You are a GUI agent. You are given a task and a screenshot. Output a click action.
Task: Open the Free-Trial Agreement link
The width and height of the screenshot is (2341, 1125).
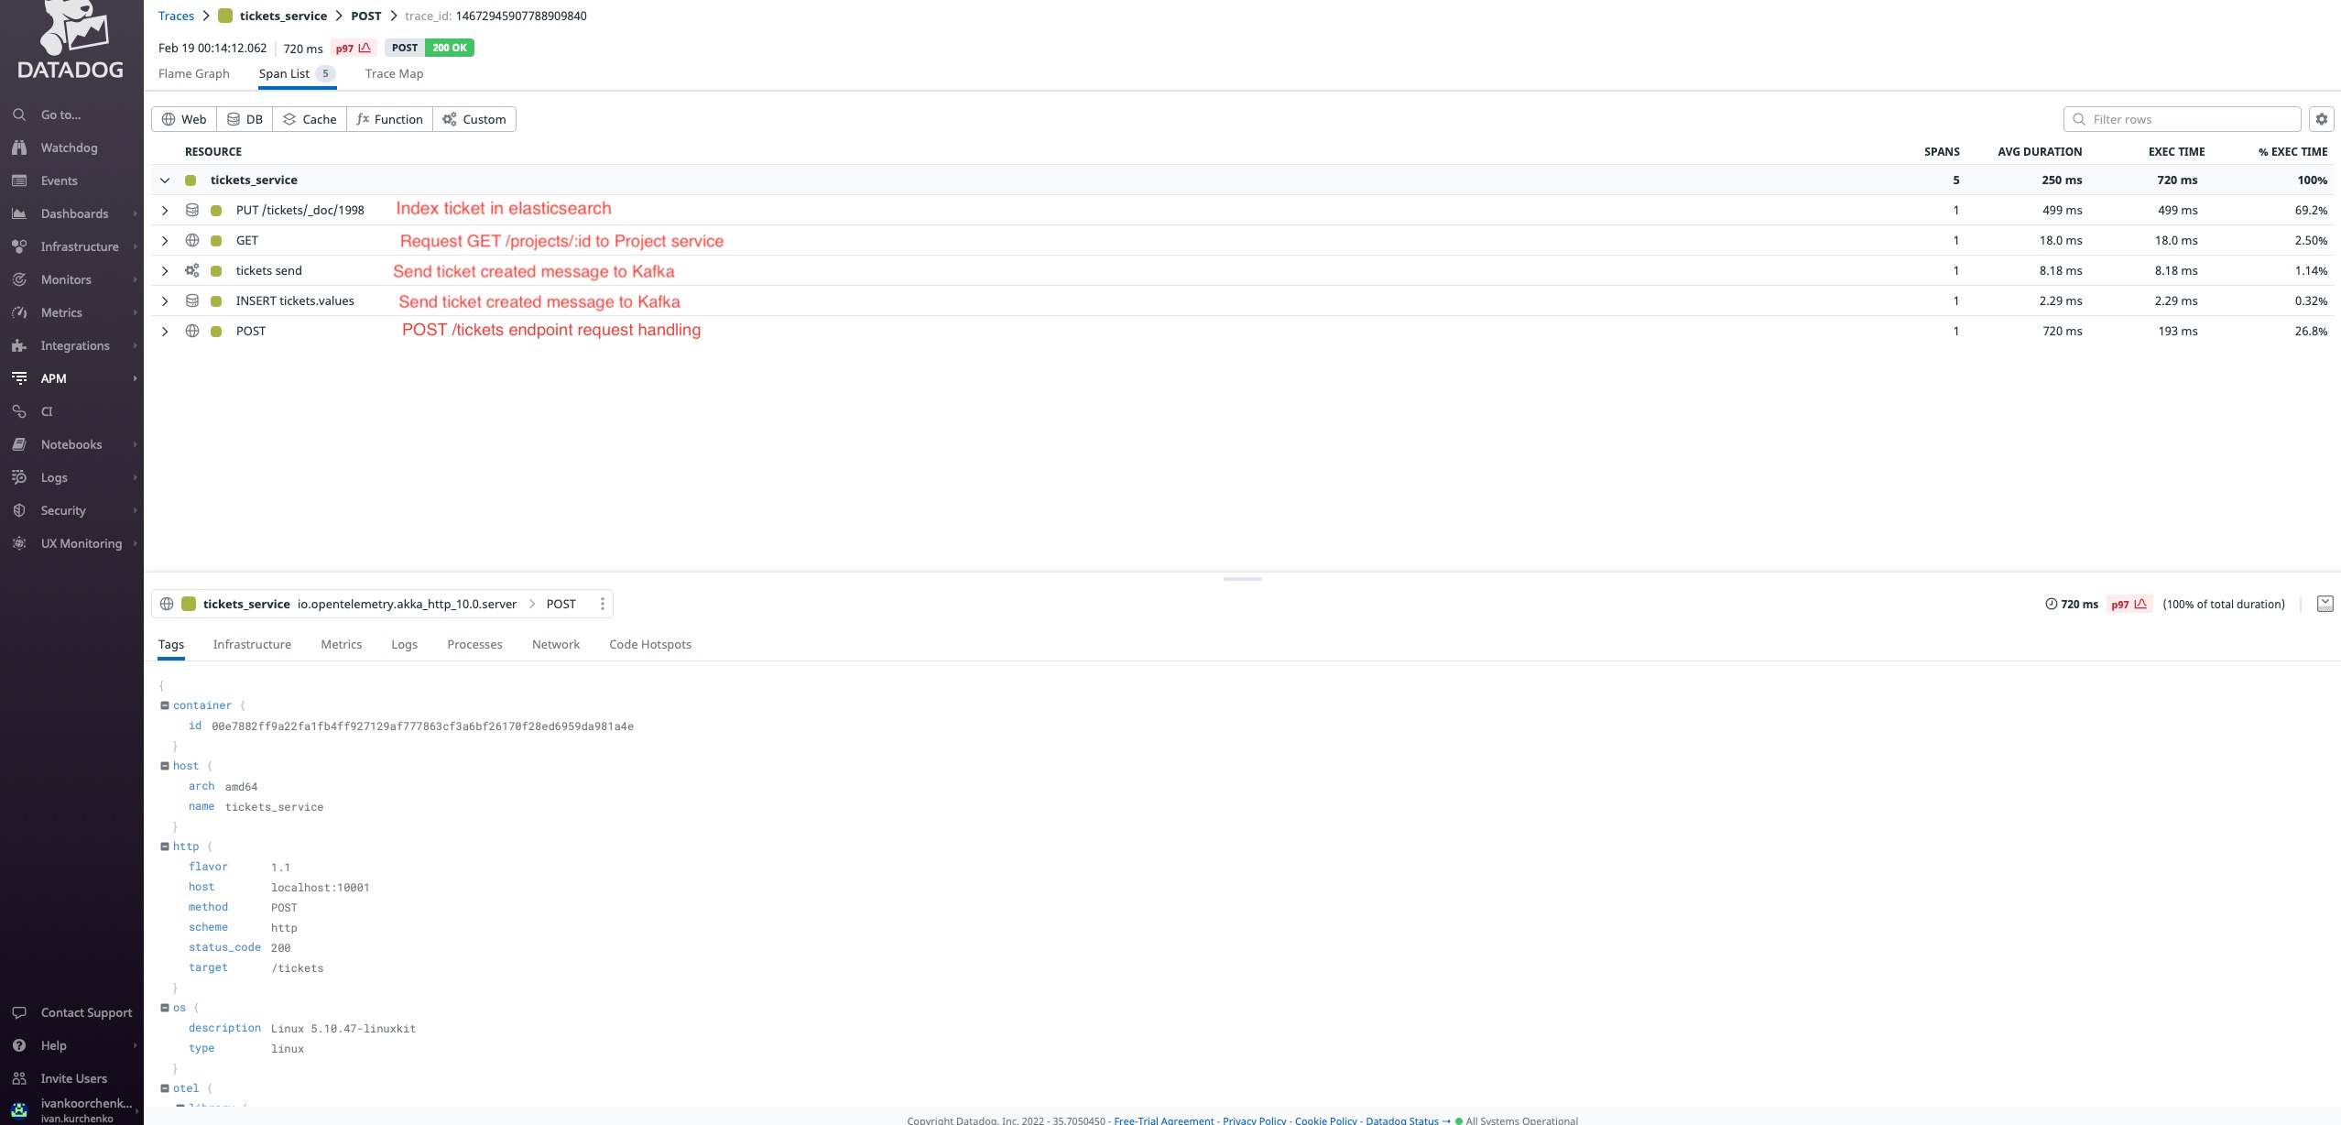tap(1163, 1120)
